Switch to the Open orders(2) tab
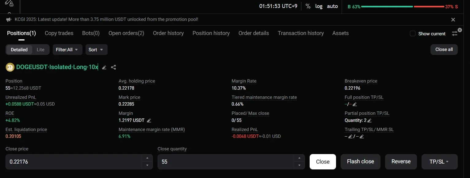This screenshot has width=470, height=178. pyautogui.click(x=126, y=33)
